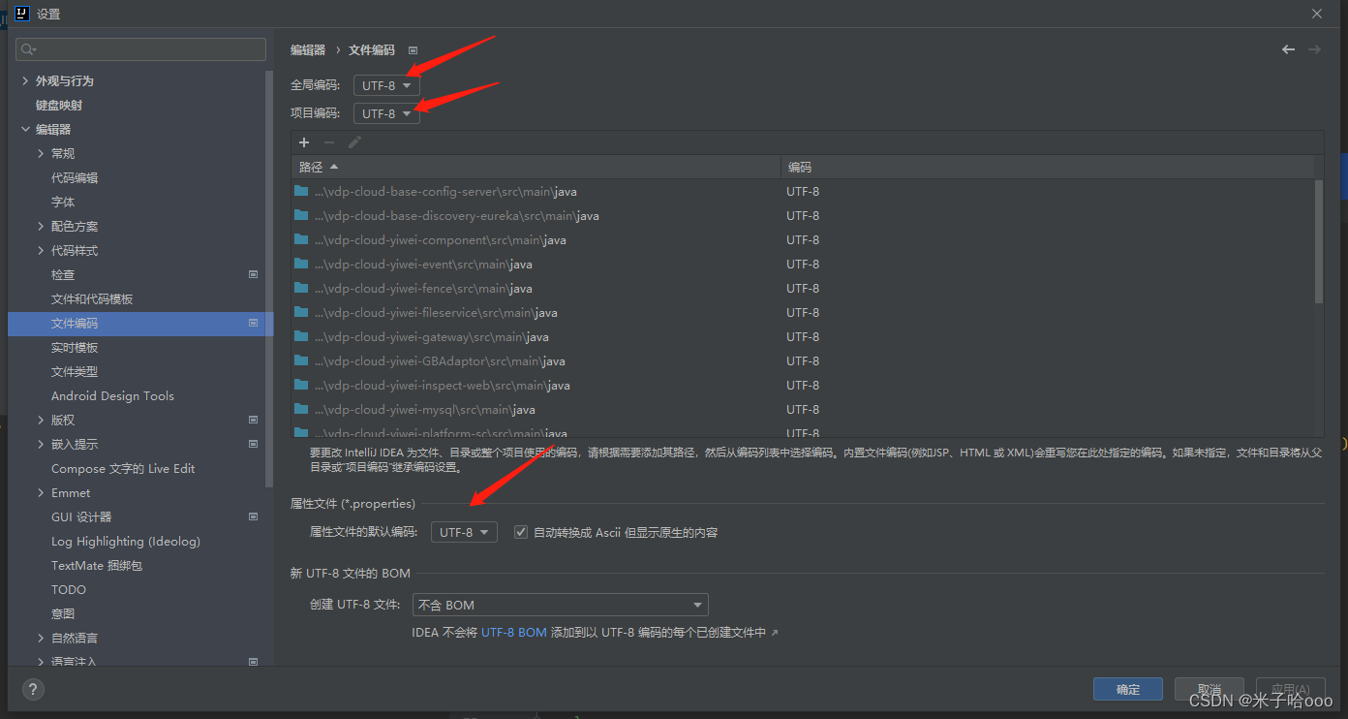The height and width of the screenshot is (719, 1348).
Task: Click the 应用(A) button
Action: tap(1290, 689)
